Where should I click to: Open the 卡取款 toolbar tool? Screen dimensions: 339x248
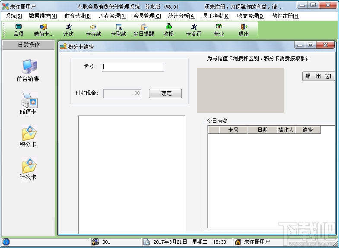coord(118,30)
